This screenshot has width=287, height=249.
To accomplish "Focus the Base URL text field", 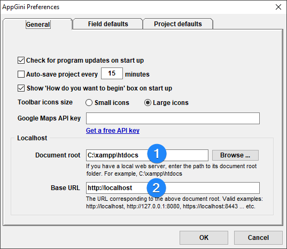I will 173,188.
